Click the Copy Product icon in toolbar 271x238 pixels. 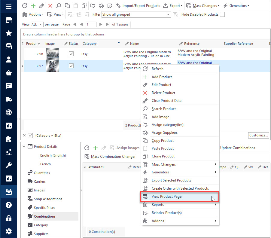(67, 6)
